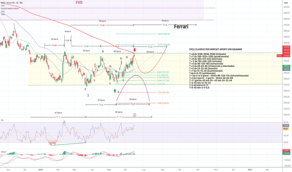The height and width of the screenshot is (172, 292).
Task: Click the green up arrow marker
Action: point(115,91)
